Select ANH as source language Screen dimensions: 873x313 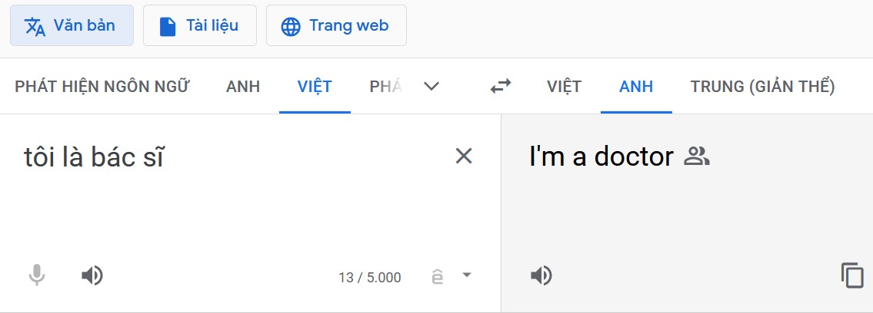243,87
